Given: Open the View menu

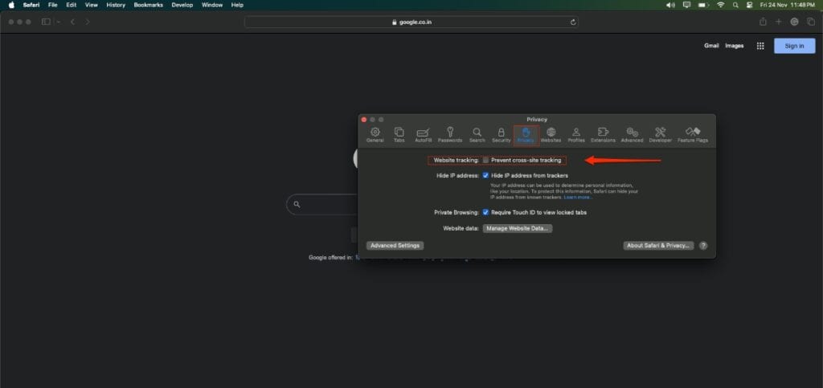Looking at the screenshot, I should pos(92,5).
